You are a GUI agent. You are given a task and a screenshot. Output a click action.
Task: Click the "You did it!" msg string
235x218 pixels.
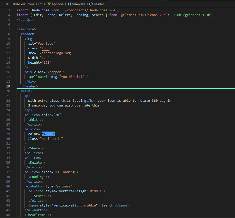[x=72, y=77]
